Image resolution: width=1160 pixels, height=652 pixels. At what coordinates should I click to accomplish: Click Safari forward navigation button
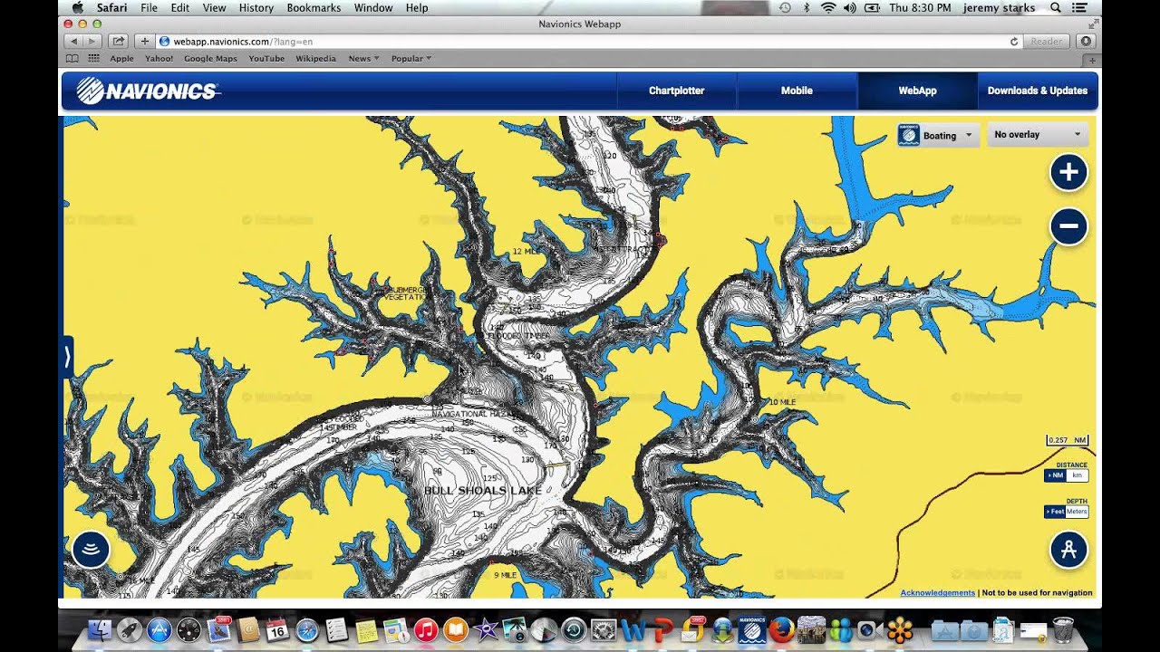[x=93, y=41]
